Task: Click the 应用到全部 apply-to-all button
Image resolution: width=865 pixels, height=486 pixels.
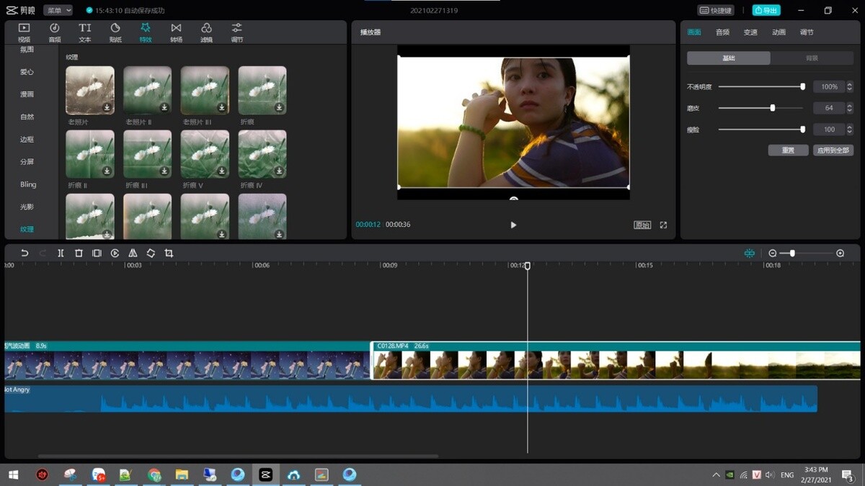Action: tap(833, 150)
